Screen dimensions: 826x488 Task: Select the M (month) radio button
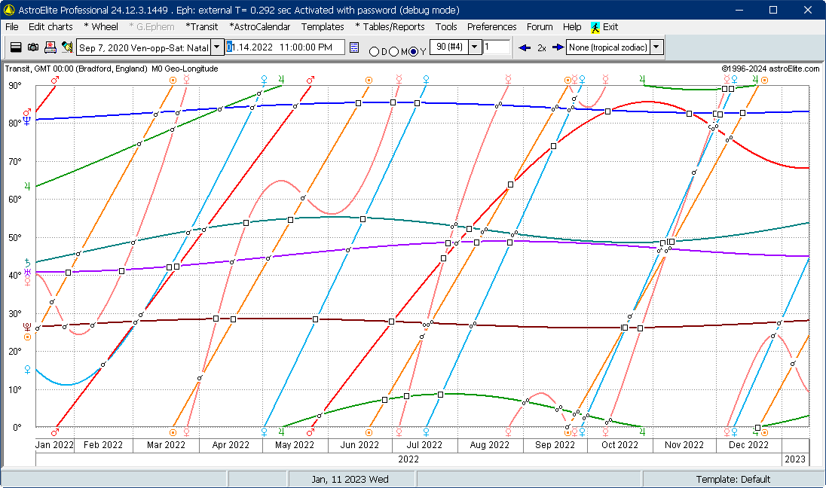[x=393, y=52]
